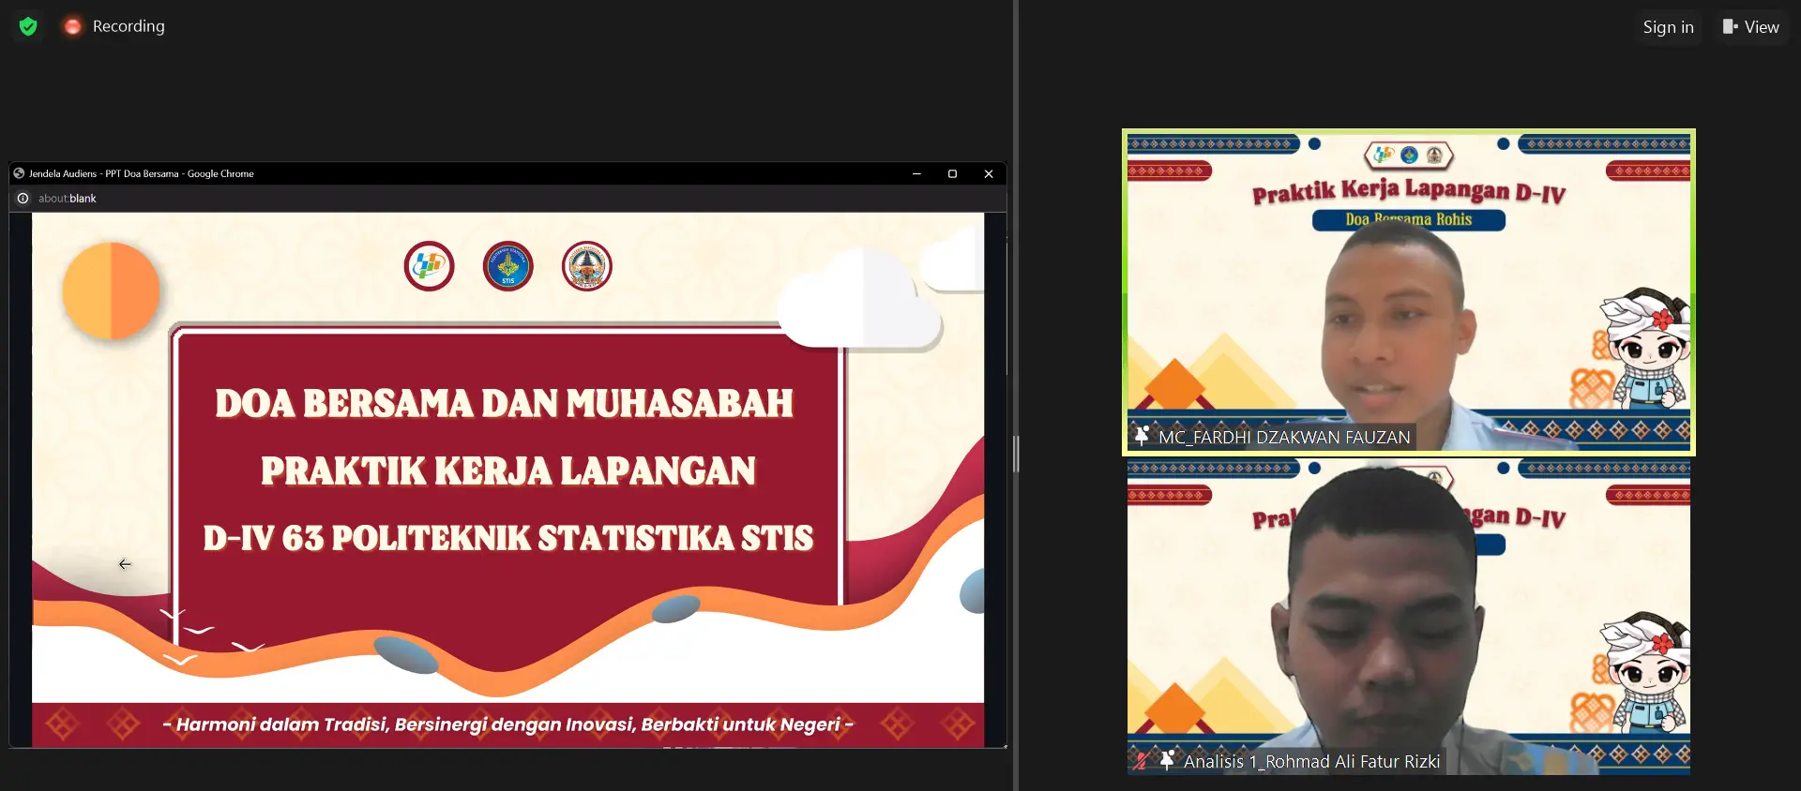Click the pin icon on Analisis 1 tile
The height and width of the screenshot is (791, 1801).
[1167, 761]
